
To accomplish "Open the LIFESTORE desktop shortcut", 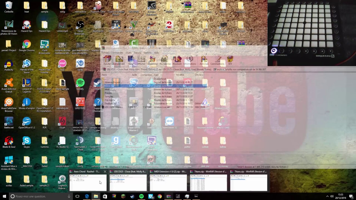I will 80,103.
